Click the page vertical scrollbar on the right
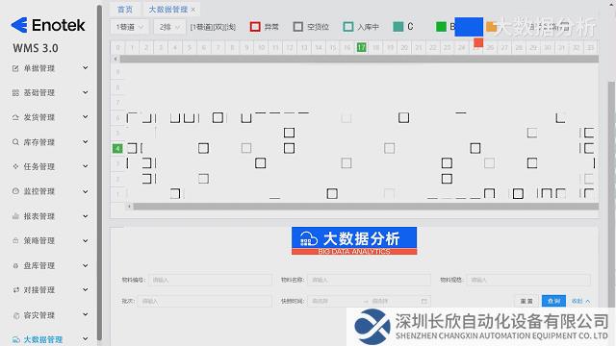616x346 pixels. [611, 194]
